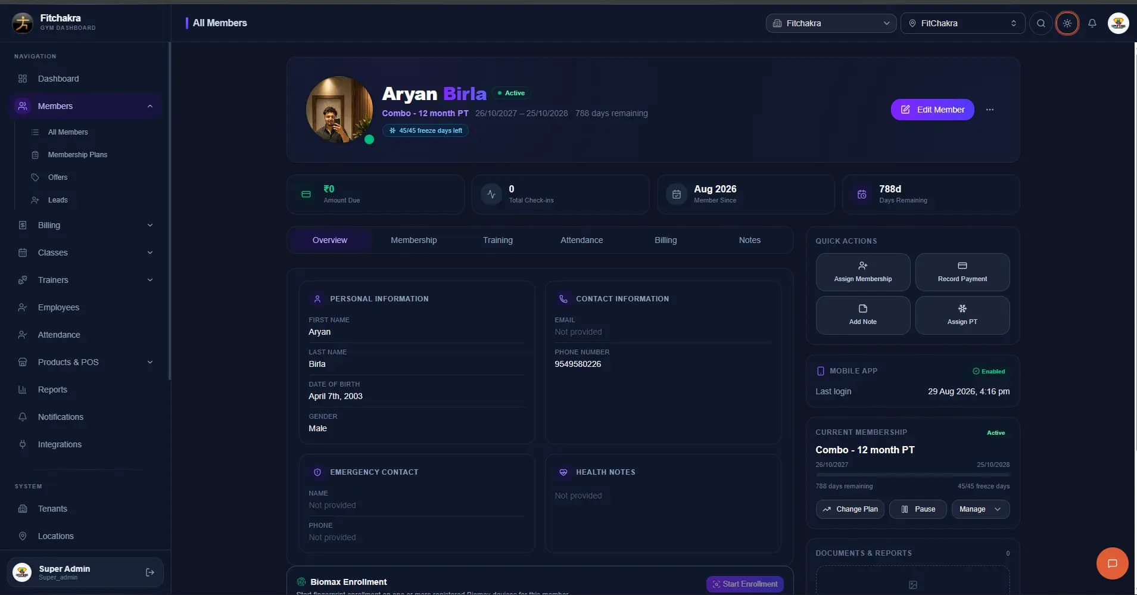Click the Health Notes heart icon

click(563, 472)
